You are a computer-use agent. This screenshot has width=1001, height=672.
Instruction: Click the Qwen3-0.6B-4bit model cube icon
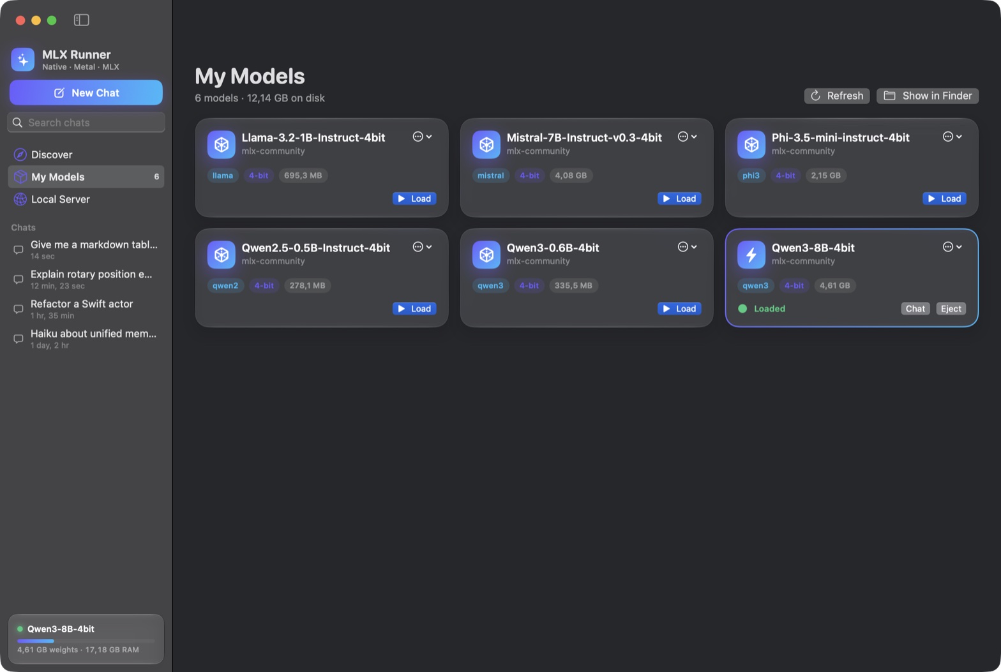click(x=486, y=255)
